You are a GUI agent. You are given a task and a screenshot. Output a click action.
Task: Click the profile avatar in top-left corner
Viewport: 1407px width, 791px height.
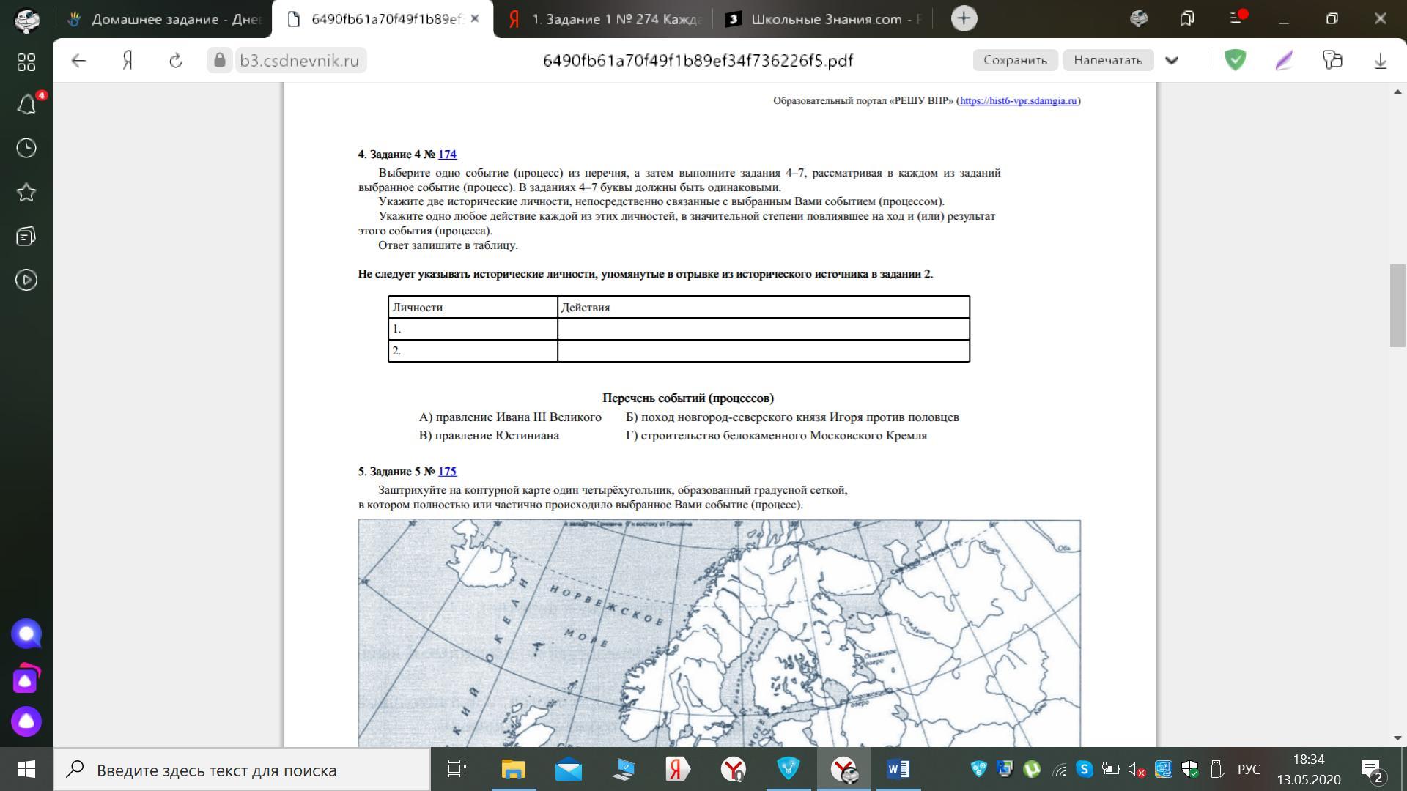point(26,20)
